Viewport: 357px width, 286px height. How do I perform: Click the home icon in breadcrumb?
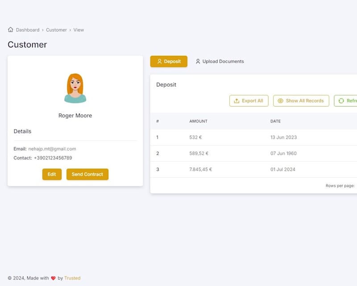coord(10,29)
